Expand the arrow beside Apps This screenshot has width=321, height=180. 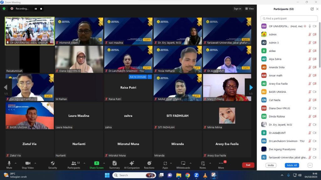coord(171,163)
